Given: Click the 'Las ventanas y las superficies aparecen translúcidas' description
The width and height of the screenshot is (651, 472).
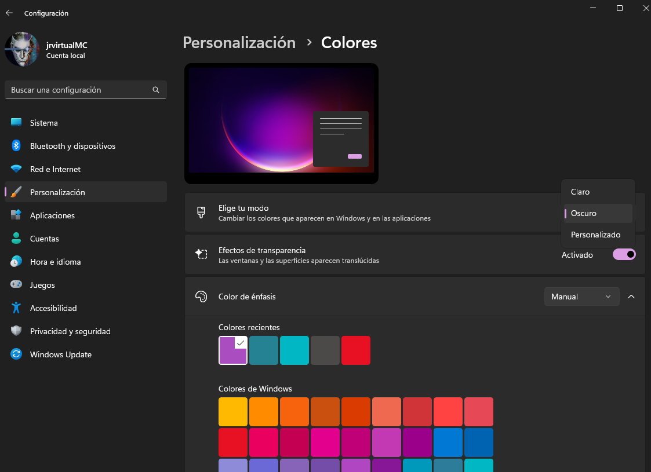Looking at the screenshot, I should (299, 261).
